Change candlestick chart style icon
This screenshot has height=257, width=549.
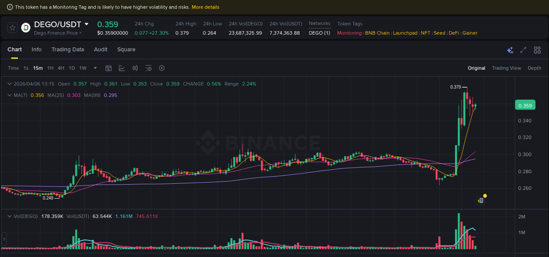(135, 68)
